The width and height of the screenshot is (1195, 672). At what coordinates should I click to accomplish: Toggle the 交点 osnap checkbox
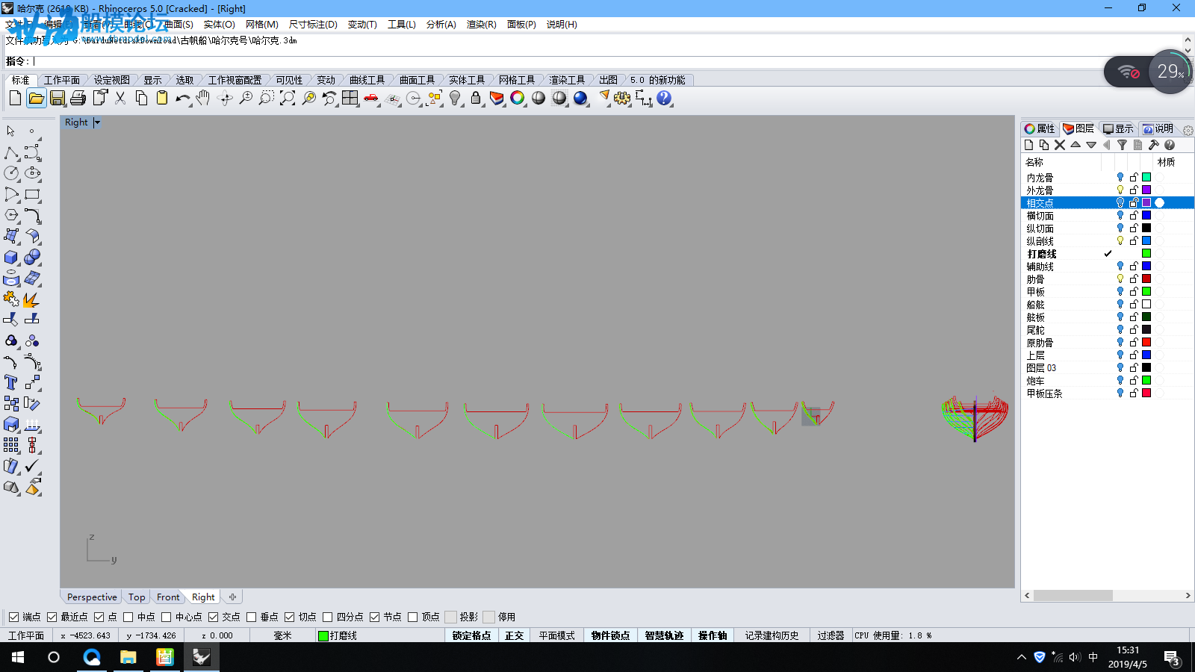[x=213, y=617]
